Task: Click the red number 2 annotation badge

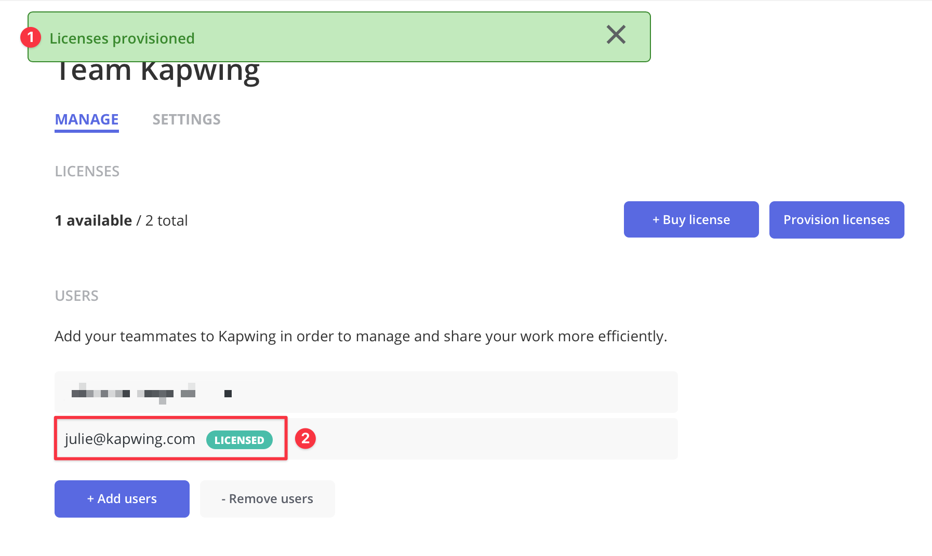Action: 305,439
